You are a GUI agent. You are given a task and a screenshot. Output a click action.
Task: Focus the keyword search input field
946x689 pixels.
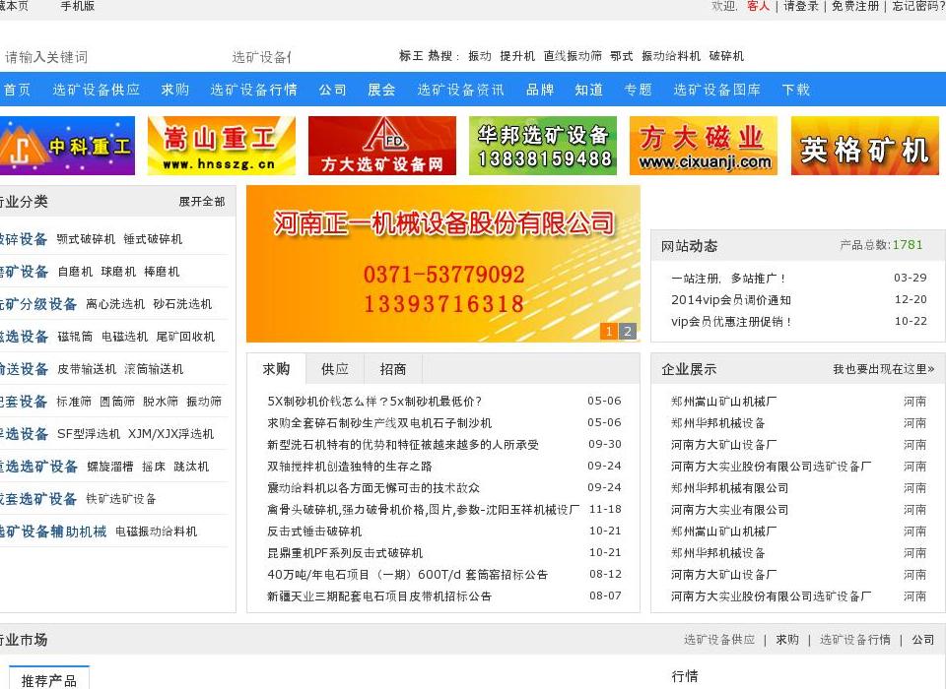point(111,57)
